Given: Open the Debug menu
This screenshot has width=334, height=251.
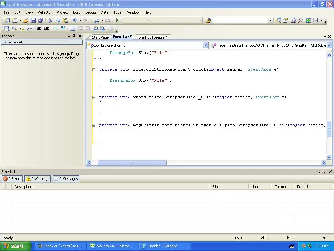Looking at the screenshot, I should 91,12.
